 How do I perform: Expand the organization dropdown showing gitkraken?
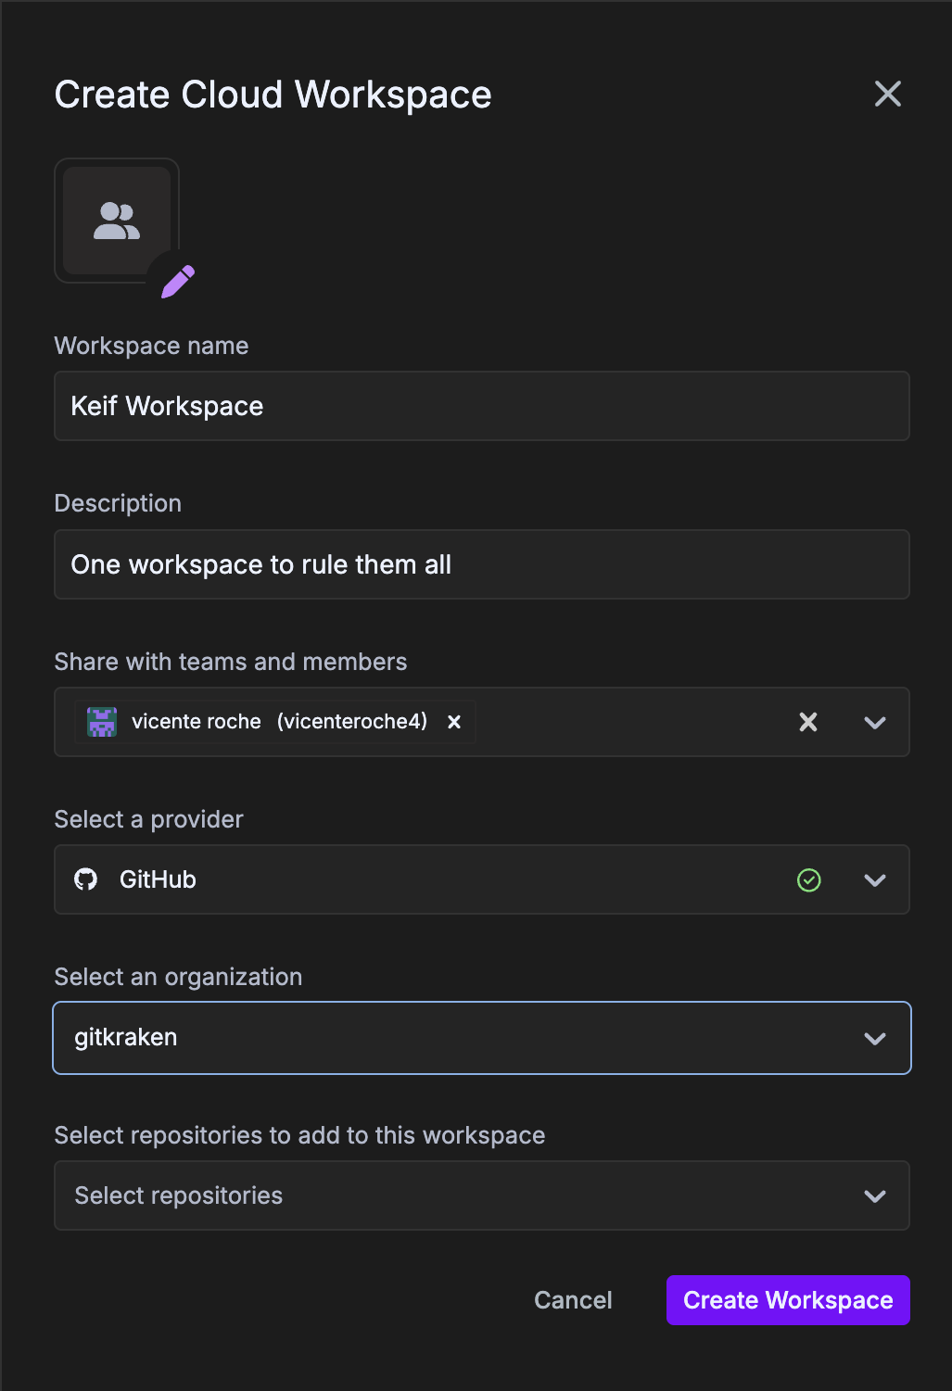point(874,1038)
